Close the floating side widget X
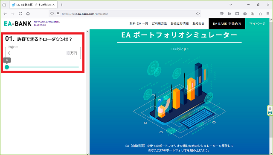Screen dimensions: 273x155 270,108
